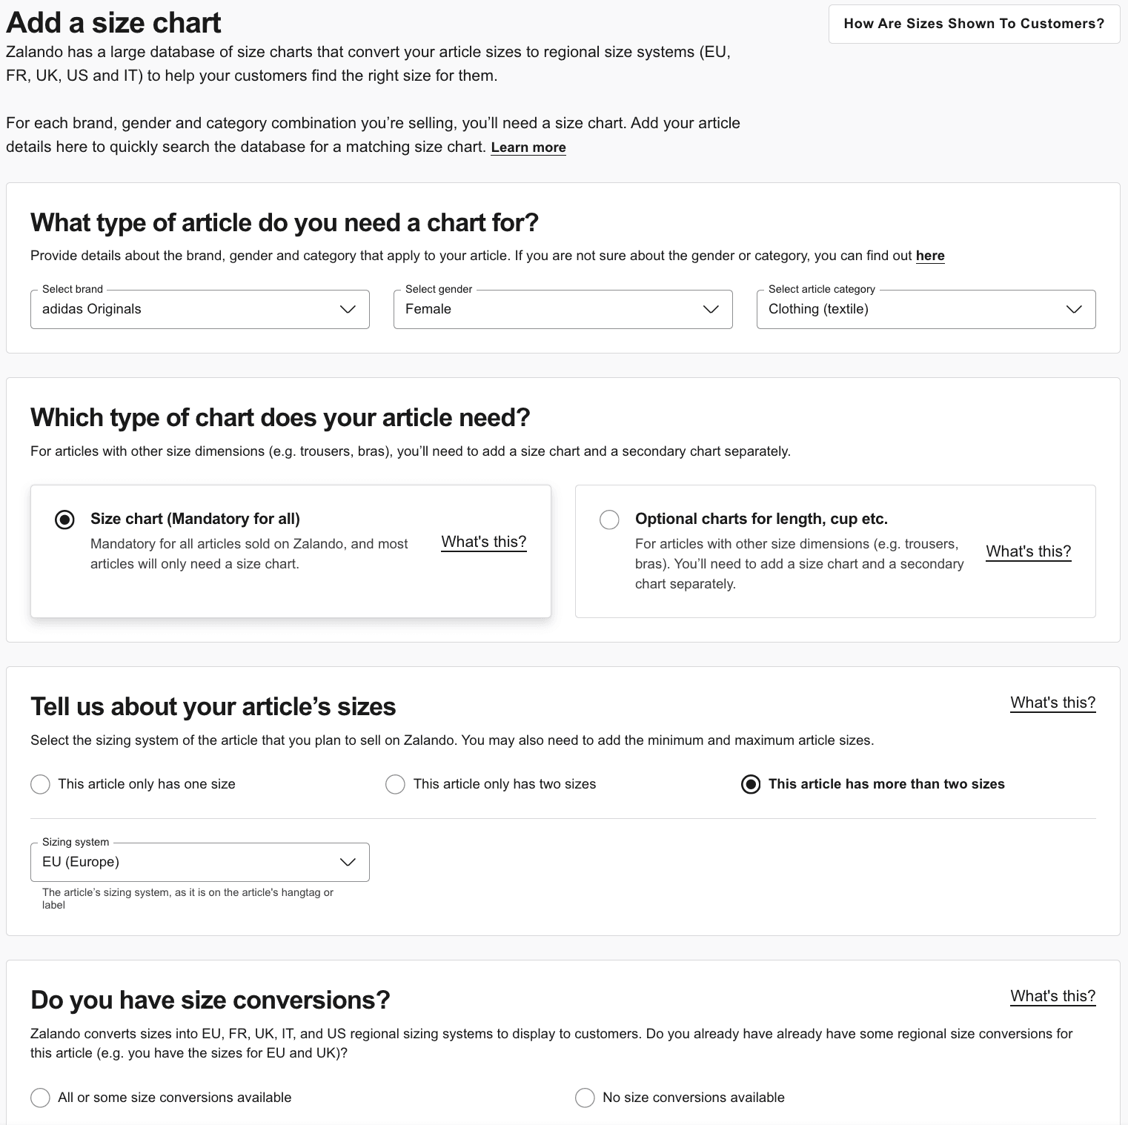Open the Learn more link
The height and width of the screenshot is (1125, 1128).
pos(528,147)
